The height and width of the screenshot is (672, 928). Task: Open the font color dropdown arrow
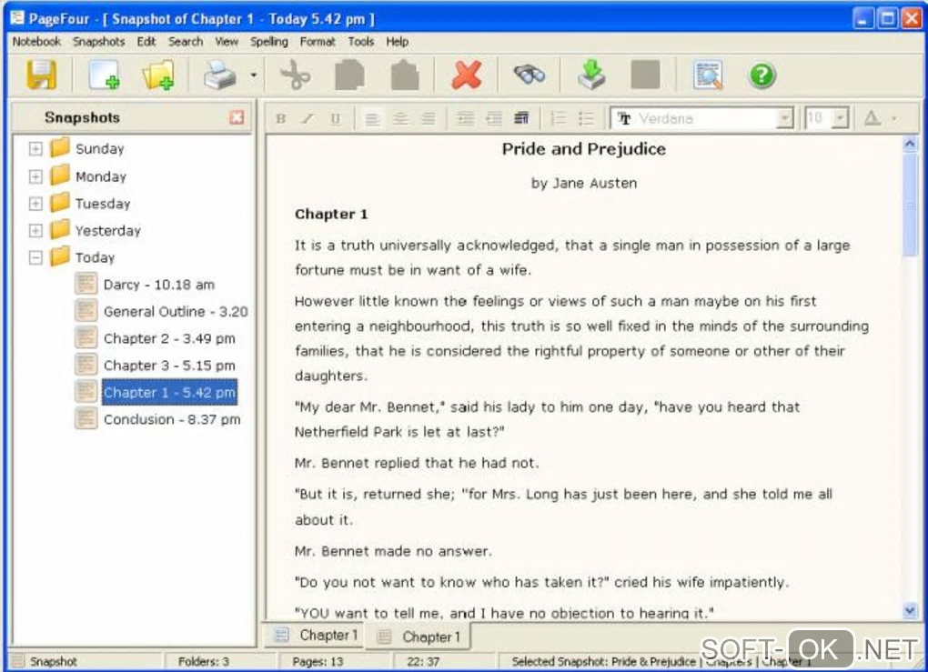[894, 118]
